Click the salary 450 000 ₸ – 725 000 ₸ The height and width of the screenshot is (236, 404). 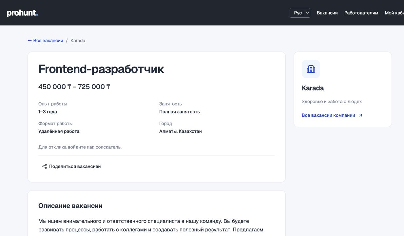click(x=74, y=87)
